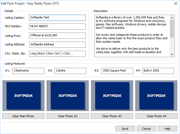Click the Description scrollbar up arrow
This screenshot has height=134, width=180.
pos(172,18)
